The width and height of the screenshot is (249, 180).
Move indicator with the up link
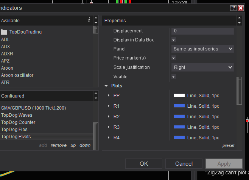[73, 145]
